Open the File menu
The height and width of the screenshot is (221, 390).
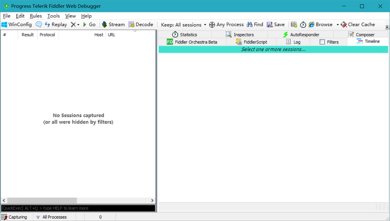point(7,16)
